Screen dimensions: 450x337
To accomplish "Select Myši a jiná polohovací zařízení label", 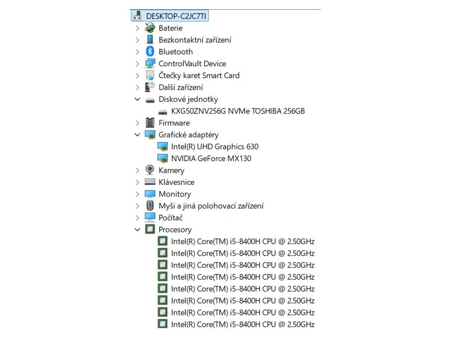I will tap(211, 206).
